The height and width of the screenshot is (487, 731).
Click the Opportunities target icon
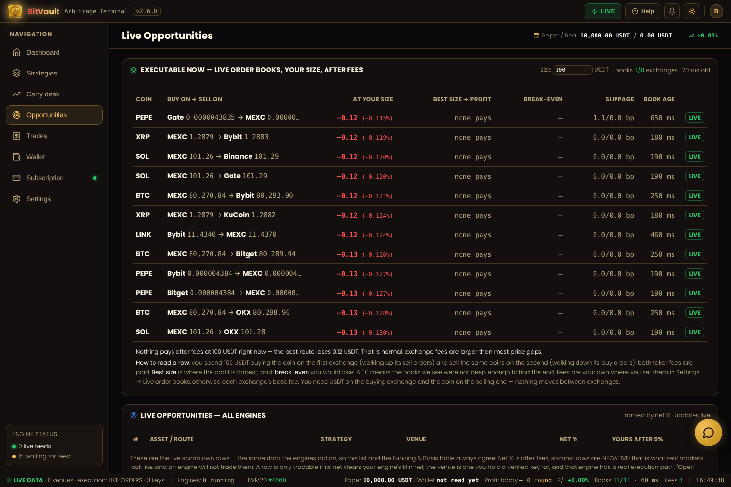point(17,115)
